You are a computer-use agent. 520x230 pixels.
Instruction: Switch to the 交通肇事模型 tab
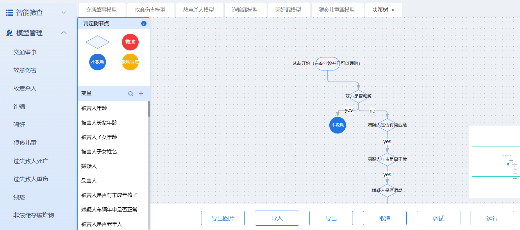pos(101,10)
